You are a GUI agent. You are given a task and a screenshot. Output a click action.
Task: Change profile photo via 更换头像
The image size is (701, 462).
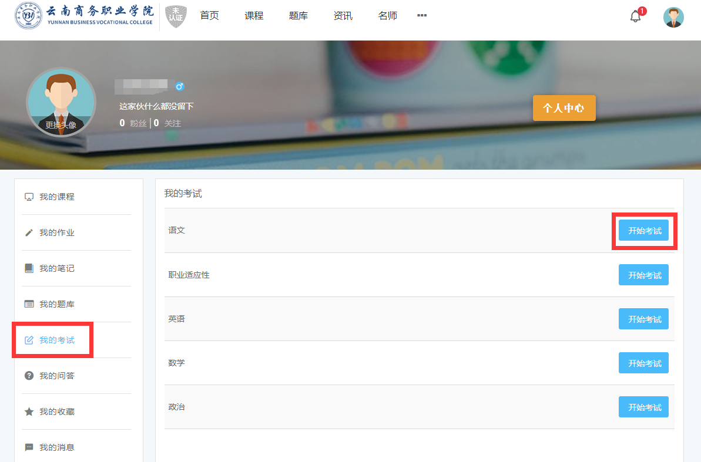click(61, 124)
